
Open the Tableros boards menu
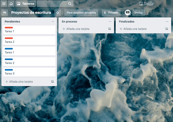click(x=26, y=4)
